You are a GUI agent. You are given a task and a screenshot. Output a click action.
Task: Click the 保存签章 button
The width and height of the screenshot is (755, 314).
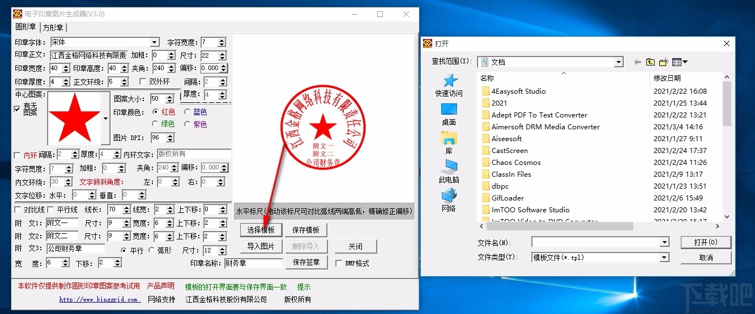tap(306, 262)
